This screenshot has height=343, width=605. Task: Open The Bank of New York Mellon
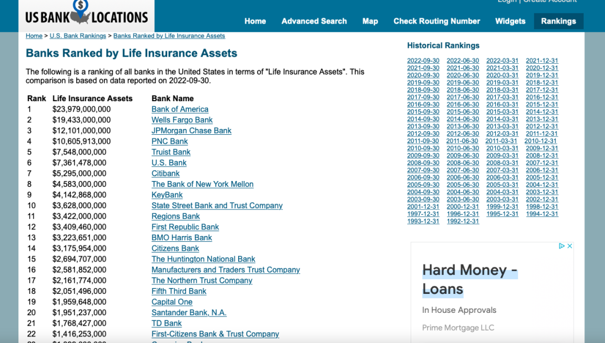coord(203,185)
